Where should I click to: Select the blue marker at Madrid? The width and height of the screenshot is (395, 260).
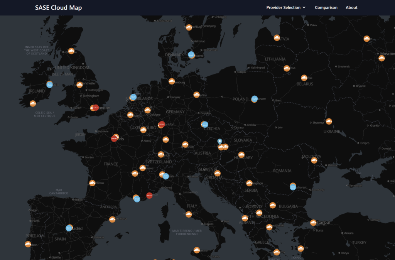69,228
